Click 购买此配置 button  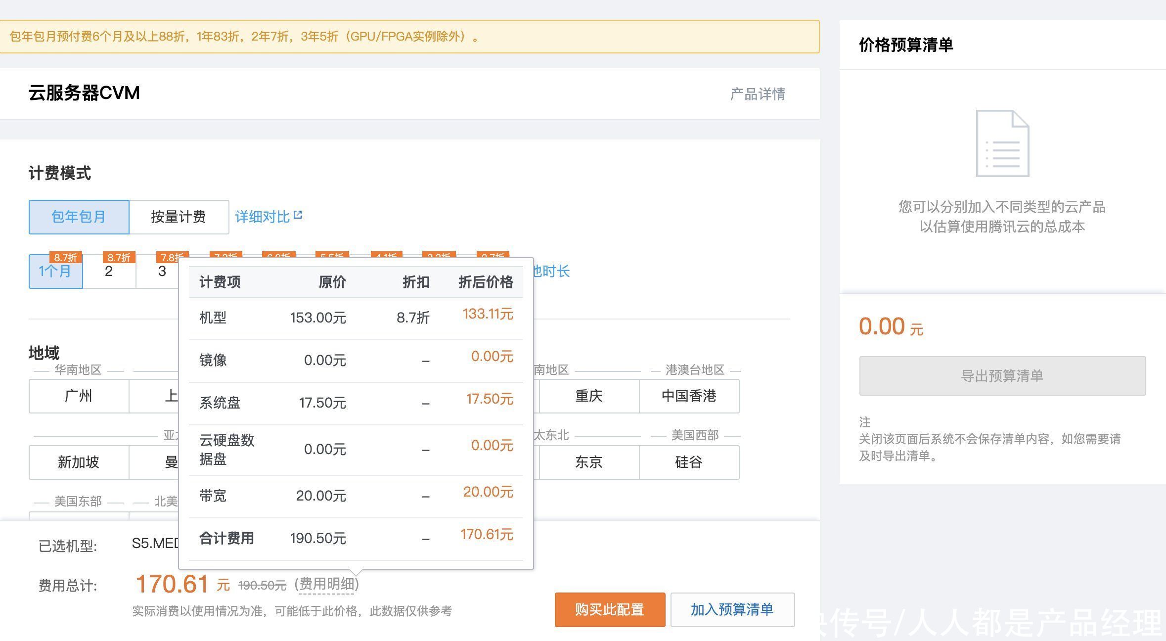tap(610, 610)
